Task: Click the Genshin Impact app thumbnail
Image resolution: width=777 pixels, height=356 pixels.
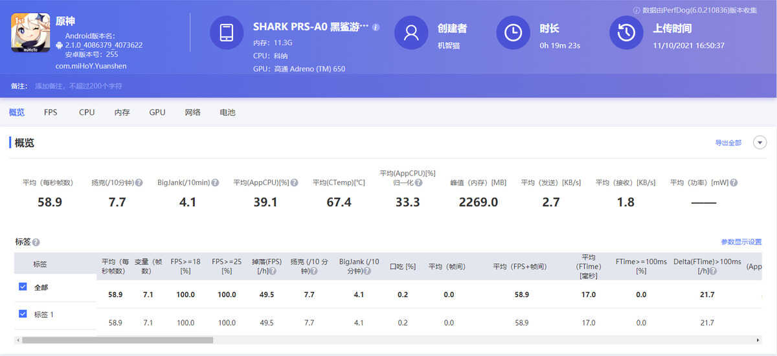Action: click(30, 33)
